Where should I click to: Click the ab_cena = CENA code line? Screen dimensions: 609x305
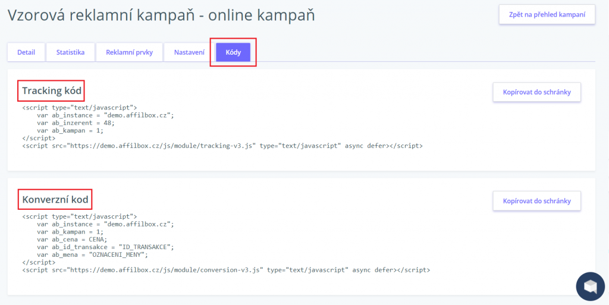pyautogui.click(x=73, y=239)
